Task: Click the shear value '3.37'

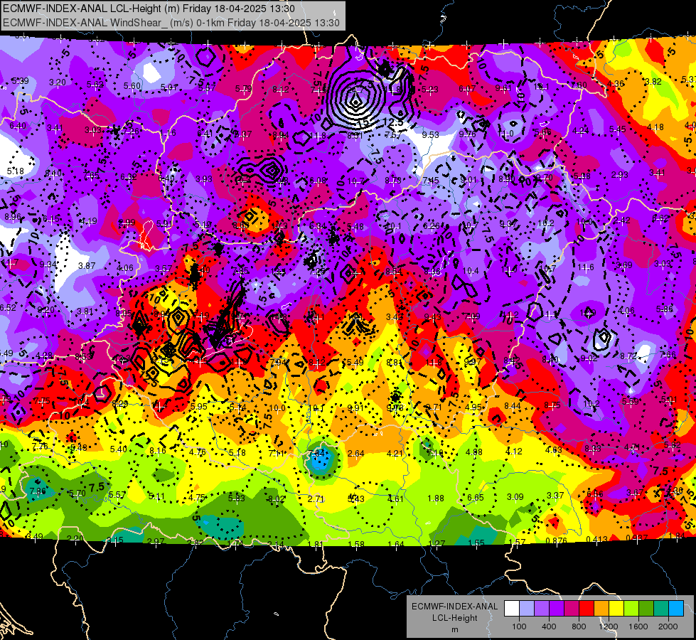Action: coord(555,495)
